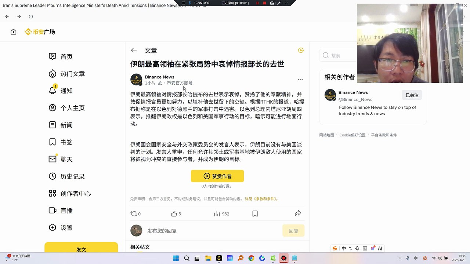Open the 通知 notifications menu item
The width and height of the screenshot is (470, 264).
coord(61,91)
